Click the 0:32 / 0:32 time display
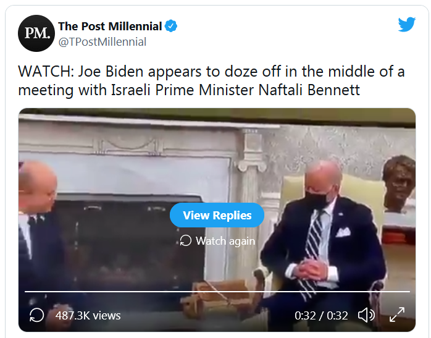Viewport: 431px width, 338px height. click(321, 315)
